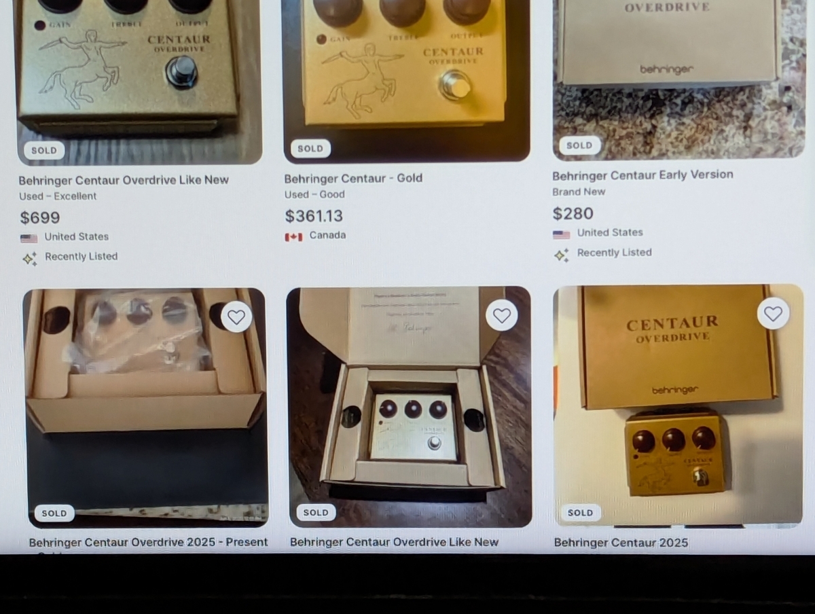
Task: Open the Behringer Centaur - Gold listing title
Action: (353, 178)
